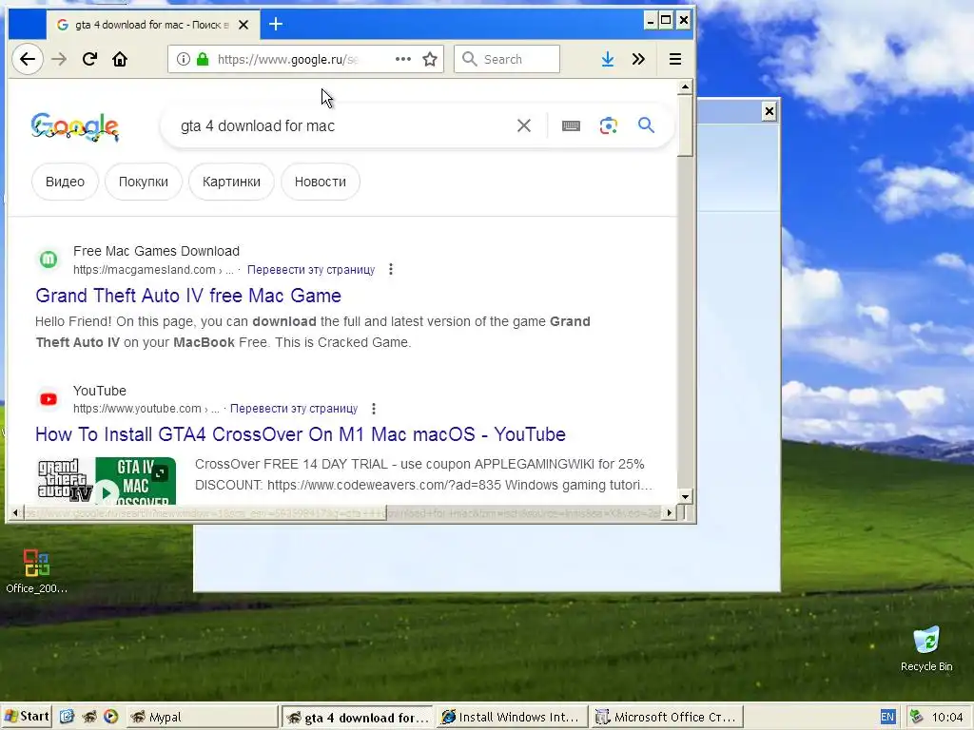Open the browser home page

120,59
